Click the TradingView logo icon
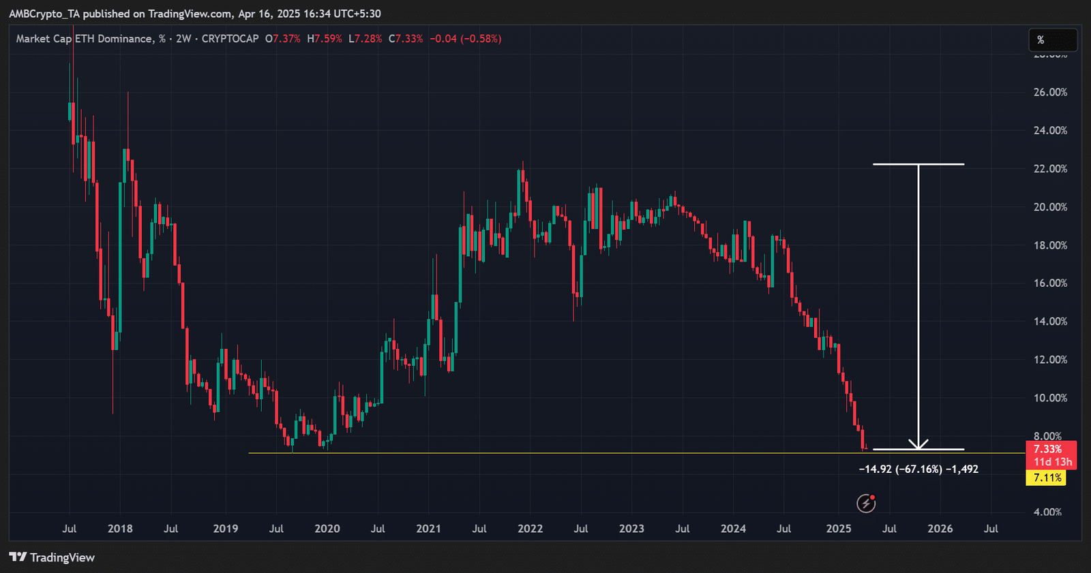 coord(18,557)
